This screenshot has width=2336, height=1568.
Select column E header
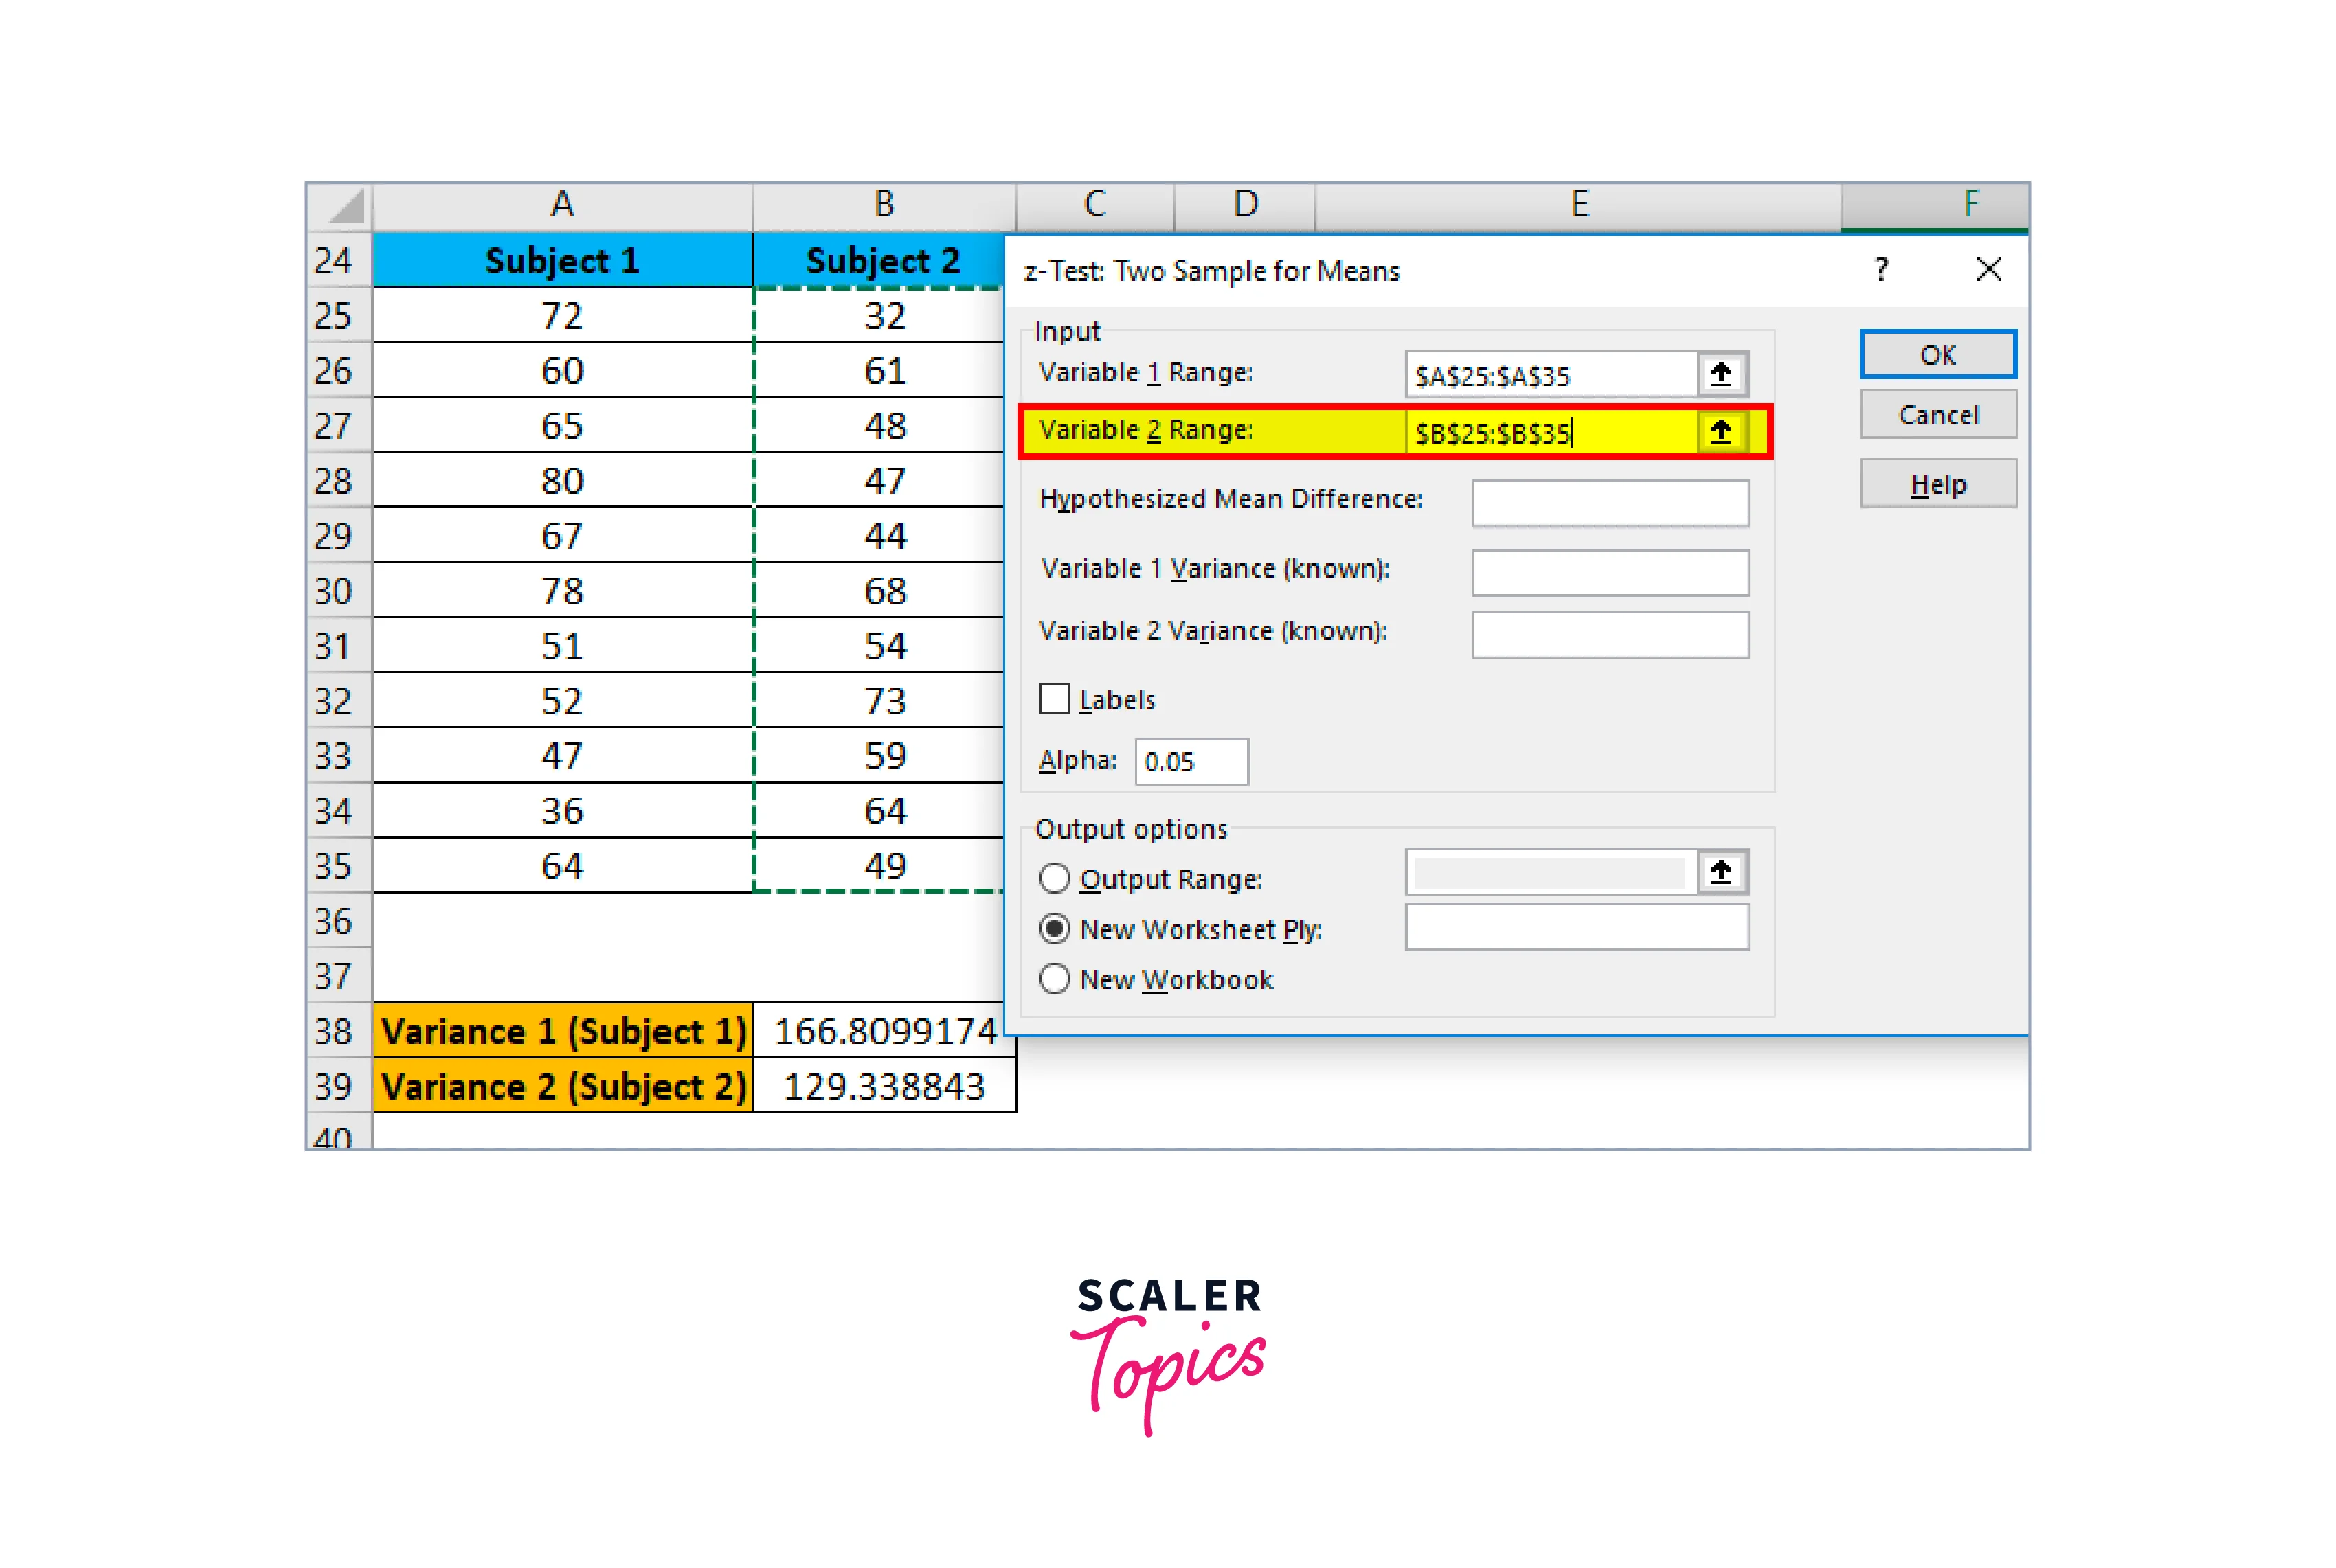1577,205
